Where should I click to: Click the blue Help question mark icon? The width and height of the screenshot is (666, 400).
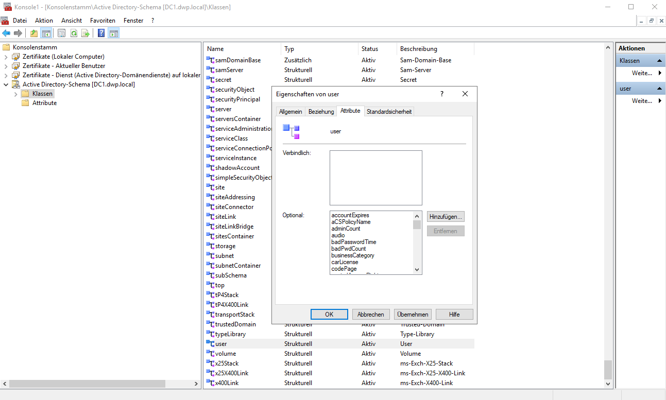pos(101,33)
